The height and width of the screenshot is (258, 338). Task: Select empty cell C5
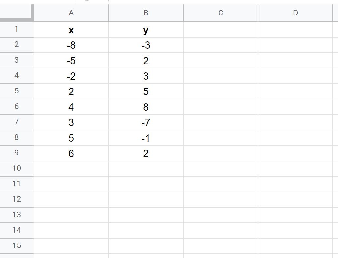[221, 91]
